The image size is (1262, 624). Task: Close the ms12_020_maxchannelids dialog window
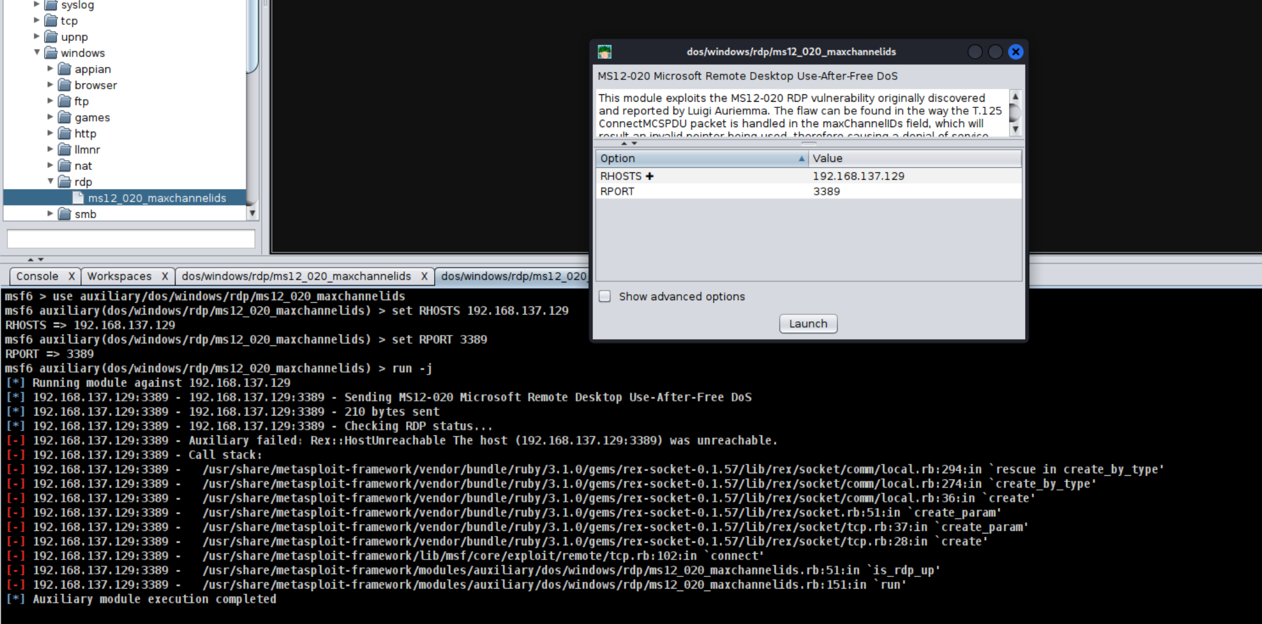[x=1015, y=52]
